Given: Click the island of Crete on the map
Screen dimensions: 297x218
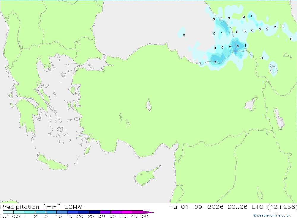Looking at the screenshot, I should click(x=52, y=162).
